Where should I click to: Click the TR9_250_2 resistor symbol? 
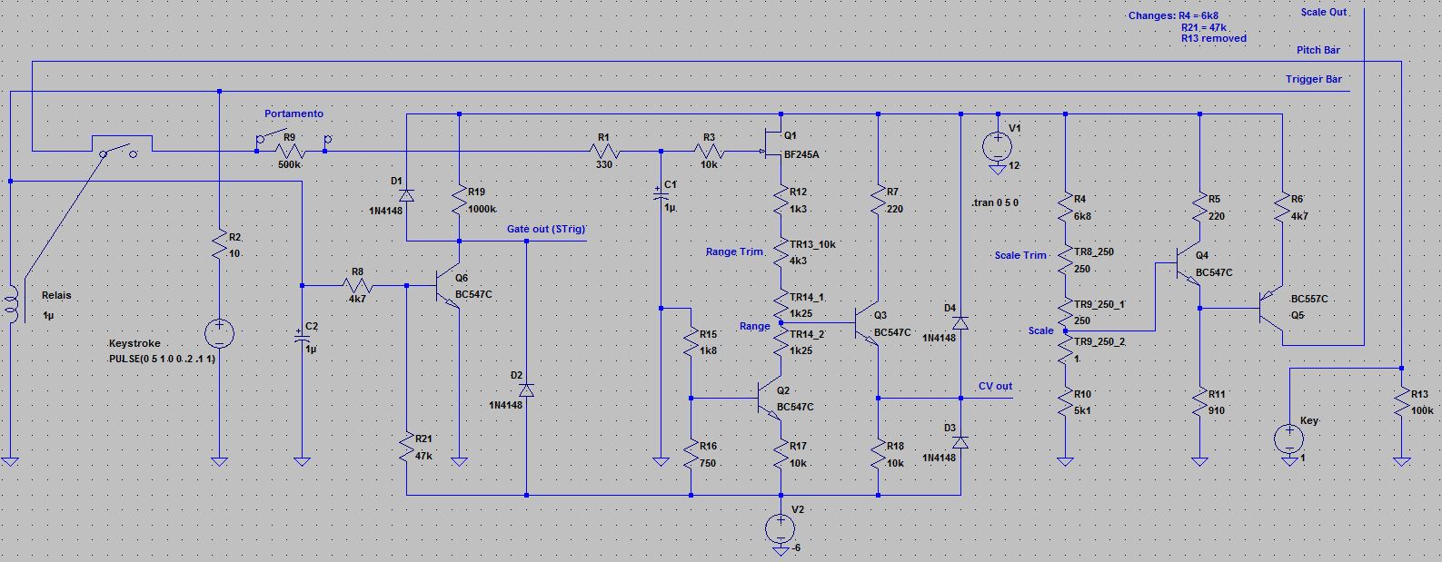pyautogui.click(x=1065, y=350)
